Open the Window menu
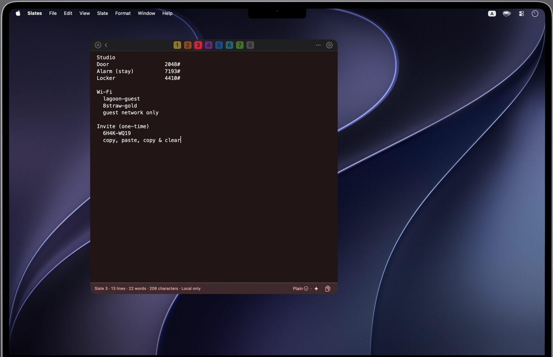 pos(146,13)
